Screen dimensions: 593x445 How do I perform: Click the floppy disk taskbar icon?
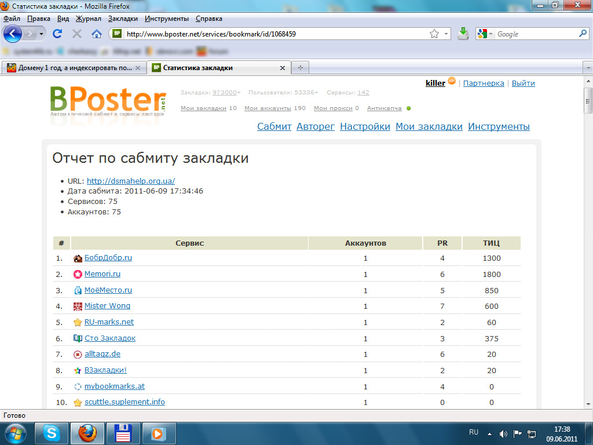pos(123,433)
